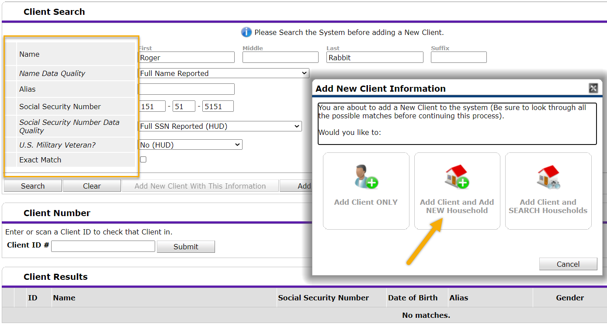Click the blue information icon
The height and width of the screenshot is (327, 607).
pyautogui.click(x=246, y=32)
